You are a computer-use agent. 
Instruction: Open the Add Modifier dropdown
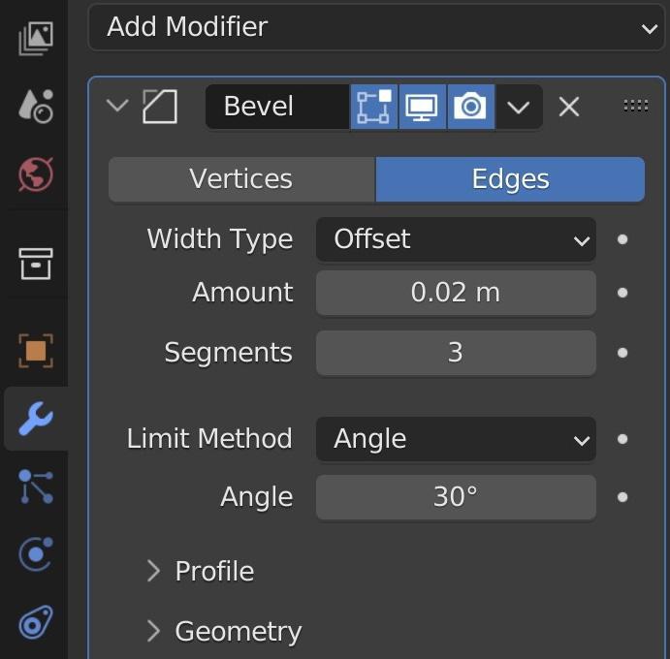coord(377,27)
